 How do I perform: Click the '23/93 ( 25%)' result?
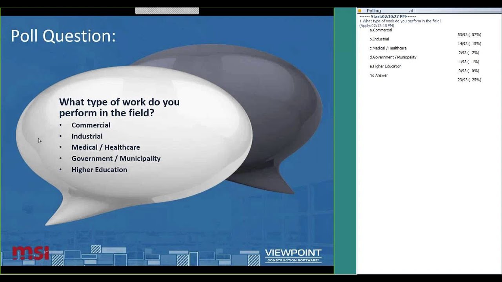[x=469, y=80]
